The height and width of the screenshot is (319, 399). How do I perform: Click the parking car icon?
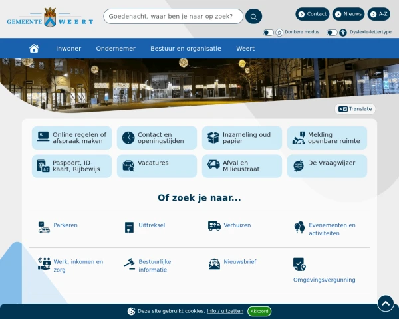(44, 227)
